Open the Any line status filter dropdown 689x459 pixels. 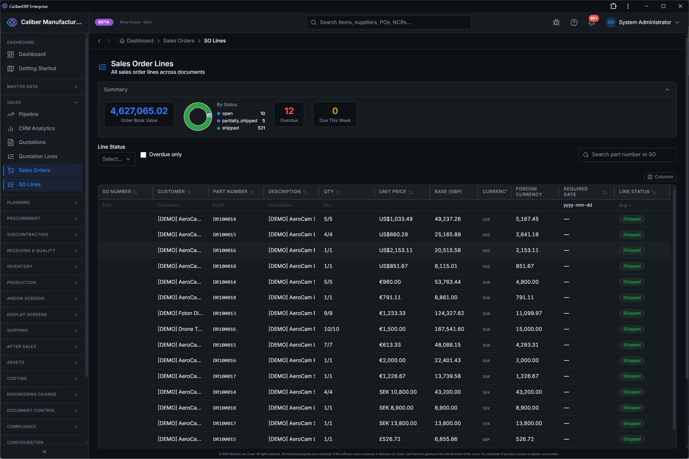pyautogui.click(x=625, y=205)
